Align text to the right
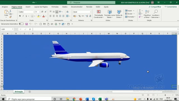 coord(57,16)
